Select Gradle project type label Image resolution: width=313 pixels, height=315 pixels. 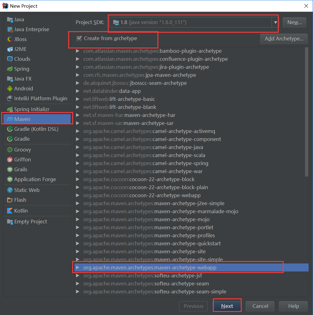click(22, 139)
